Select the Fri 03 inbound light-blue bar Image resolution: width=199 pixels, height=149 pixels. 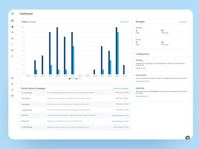(x=73, y=60)
